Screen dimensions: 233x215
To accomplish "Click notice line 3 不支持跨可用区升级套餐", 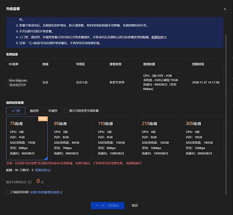I will [35, 31].
